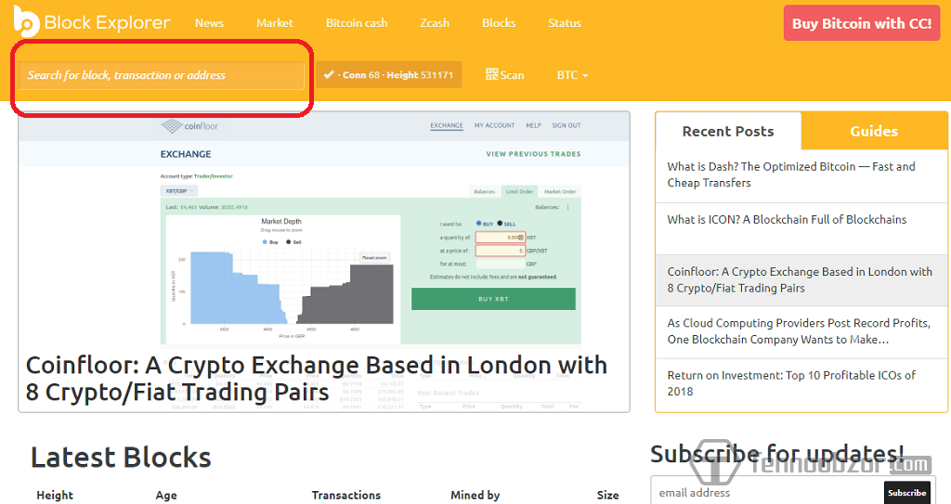
Task: Click the Height column header
Action: (x=55, y=495)
